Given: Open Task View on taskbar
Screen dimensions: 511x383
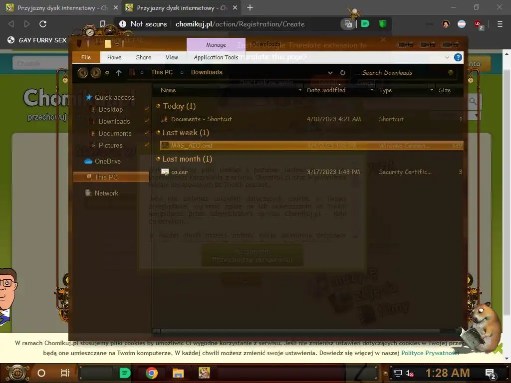Looking at the screenshot, I should click(65, 373).
